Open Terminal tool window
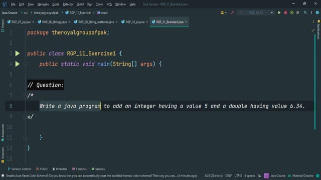 79,169
